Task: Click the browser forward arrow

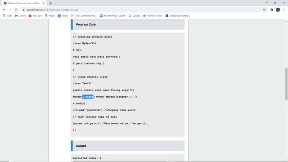Action: (x=10, y=10)
